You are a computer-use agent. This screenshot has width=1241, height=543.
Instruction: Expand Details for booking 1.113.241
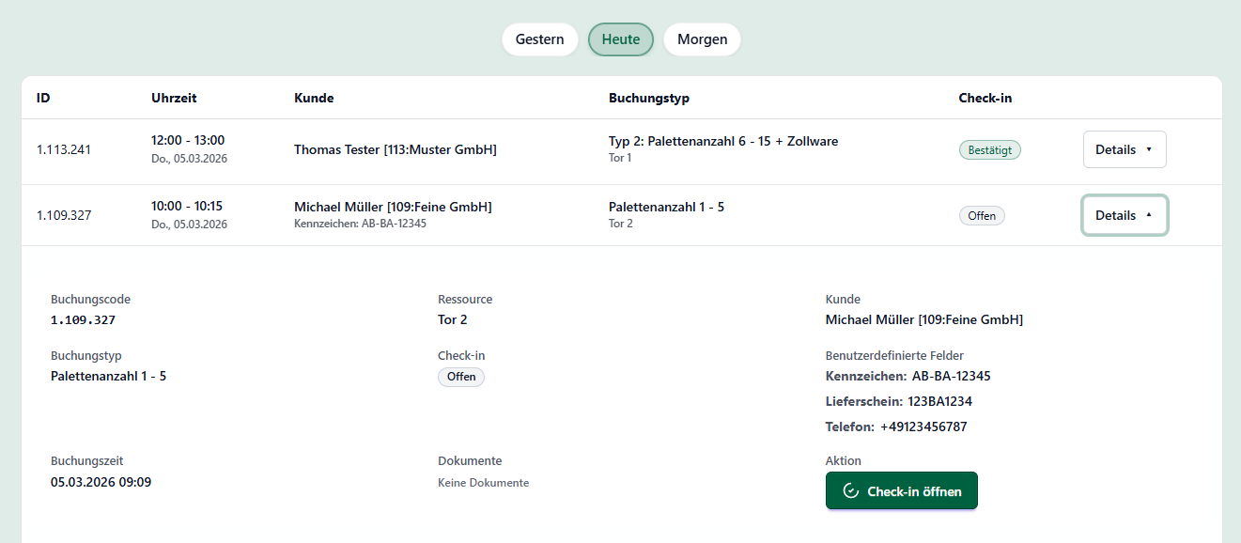click(1124, 149)
